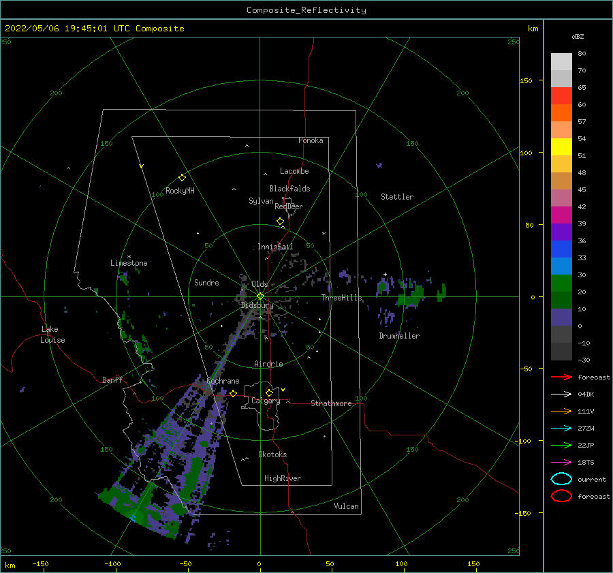
Task: Select the Lacombe label
Action: (x=294, y=171)
